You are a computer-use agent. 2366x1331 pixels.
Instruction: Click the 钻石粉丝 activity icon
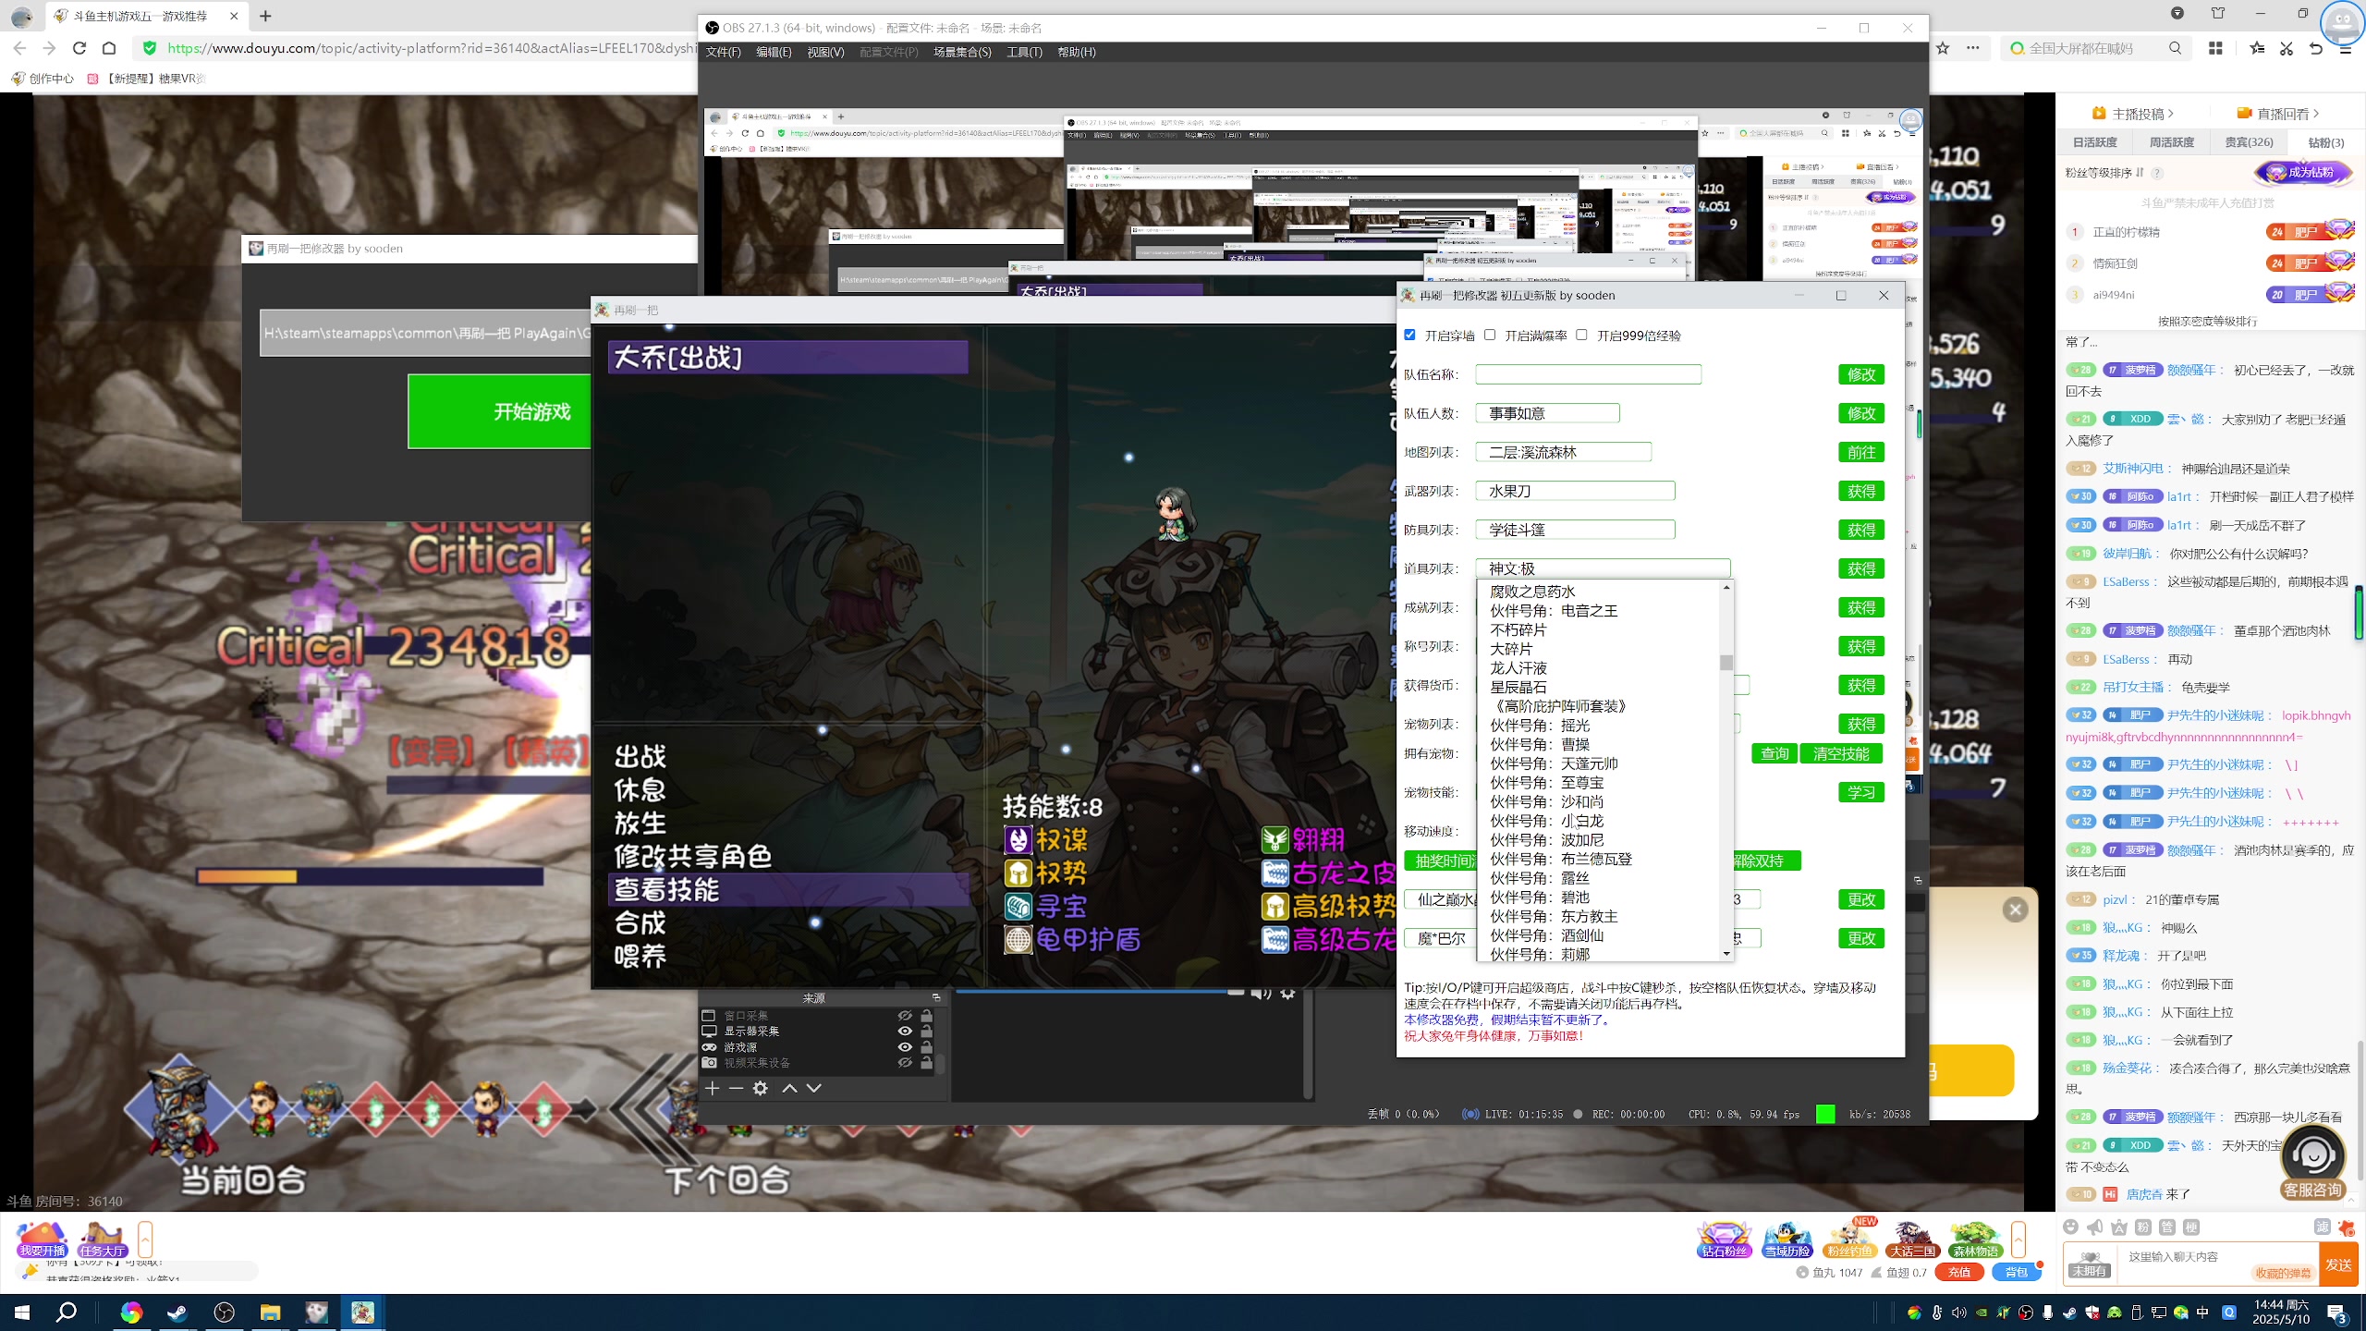[1725, 1239]
